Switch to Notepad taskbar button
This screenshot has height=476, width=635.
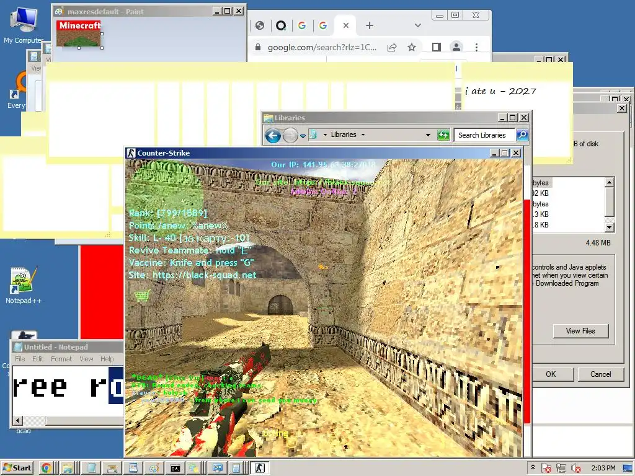[x=91, y=468]
